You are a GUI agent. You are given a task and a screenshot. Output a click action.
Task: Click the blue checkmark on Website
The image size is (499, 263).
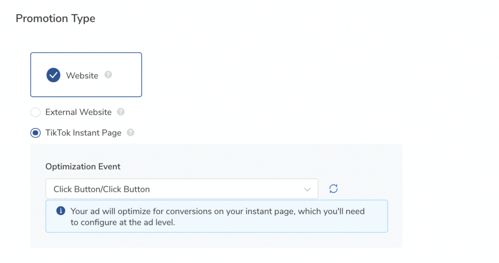coord(54,75)
